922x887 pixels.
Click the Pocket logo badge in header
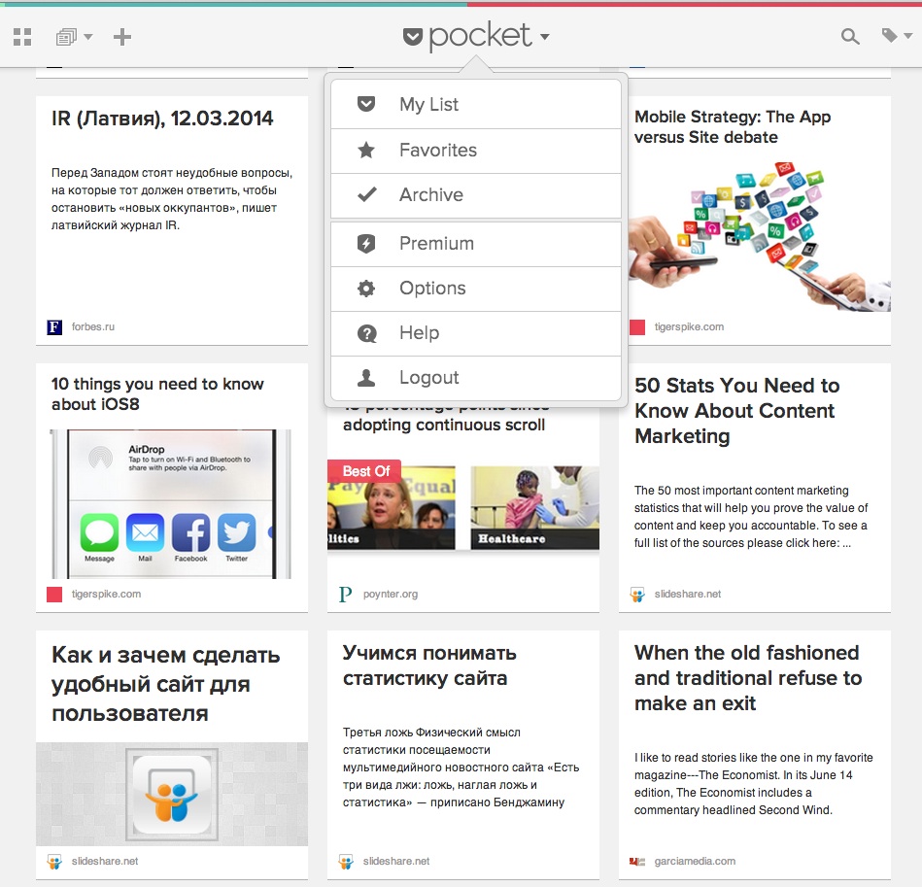[413, 37]
